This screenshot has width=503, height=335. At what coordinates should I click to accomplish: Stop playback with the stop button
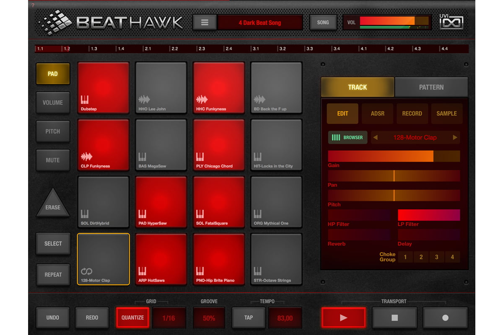pyautogui.click(x=394, y=318)
